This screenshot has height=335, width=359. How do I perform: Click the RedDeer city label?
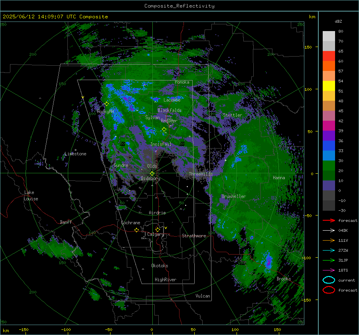tap(169, 121)
